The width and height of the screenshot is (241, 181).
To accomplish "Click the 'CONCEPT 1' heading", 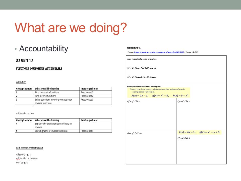I will 134,48.
